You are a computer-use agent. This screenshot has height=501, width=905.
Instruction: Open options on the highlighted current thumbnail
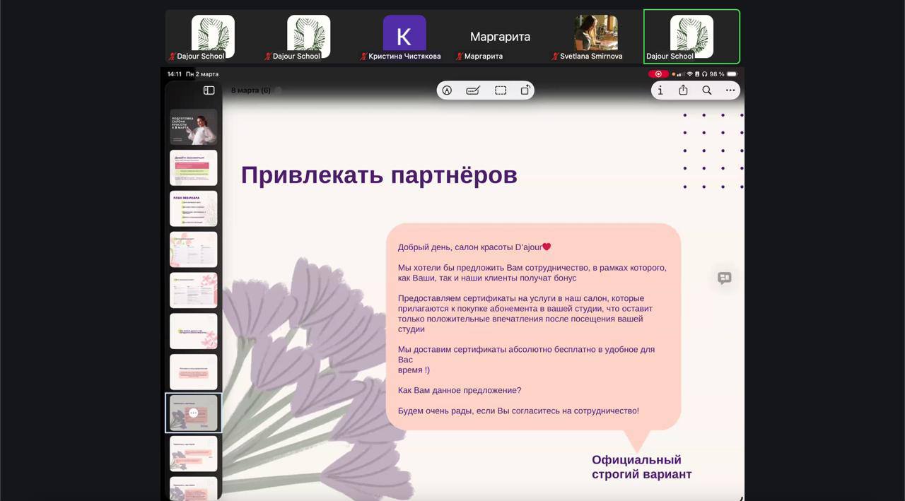pos(193,413)
